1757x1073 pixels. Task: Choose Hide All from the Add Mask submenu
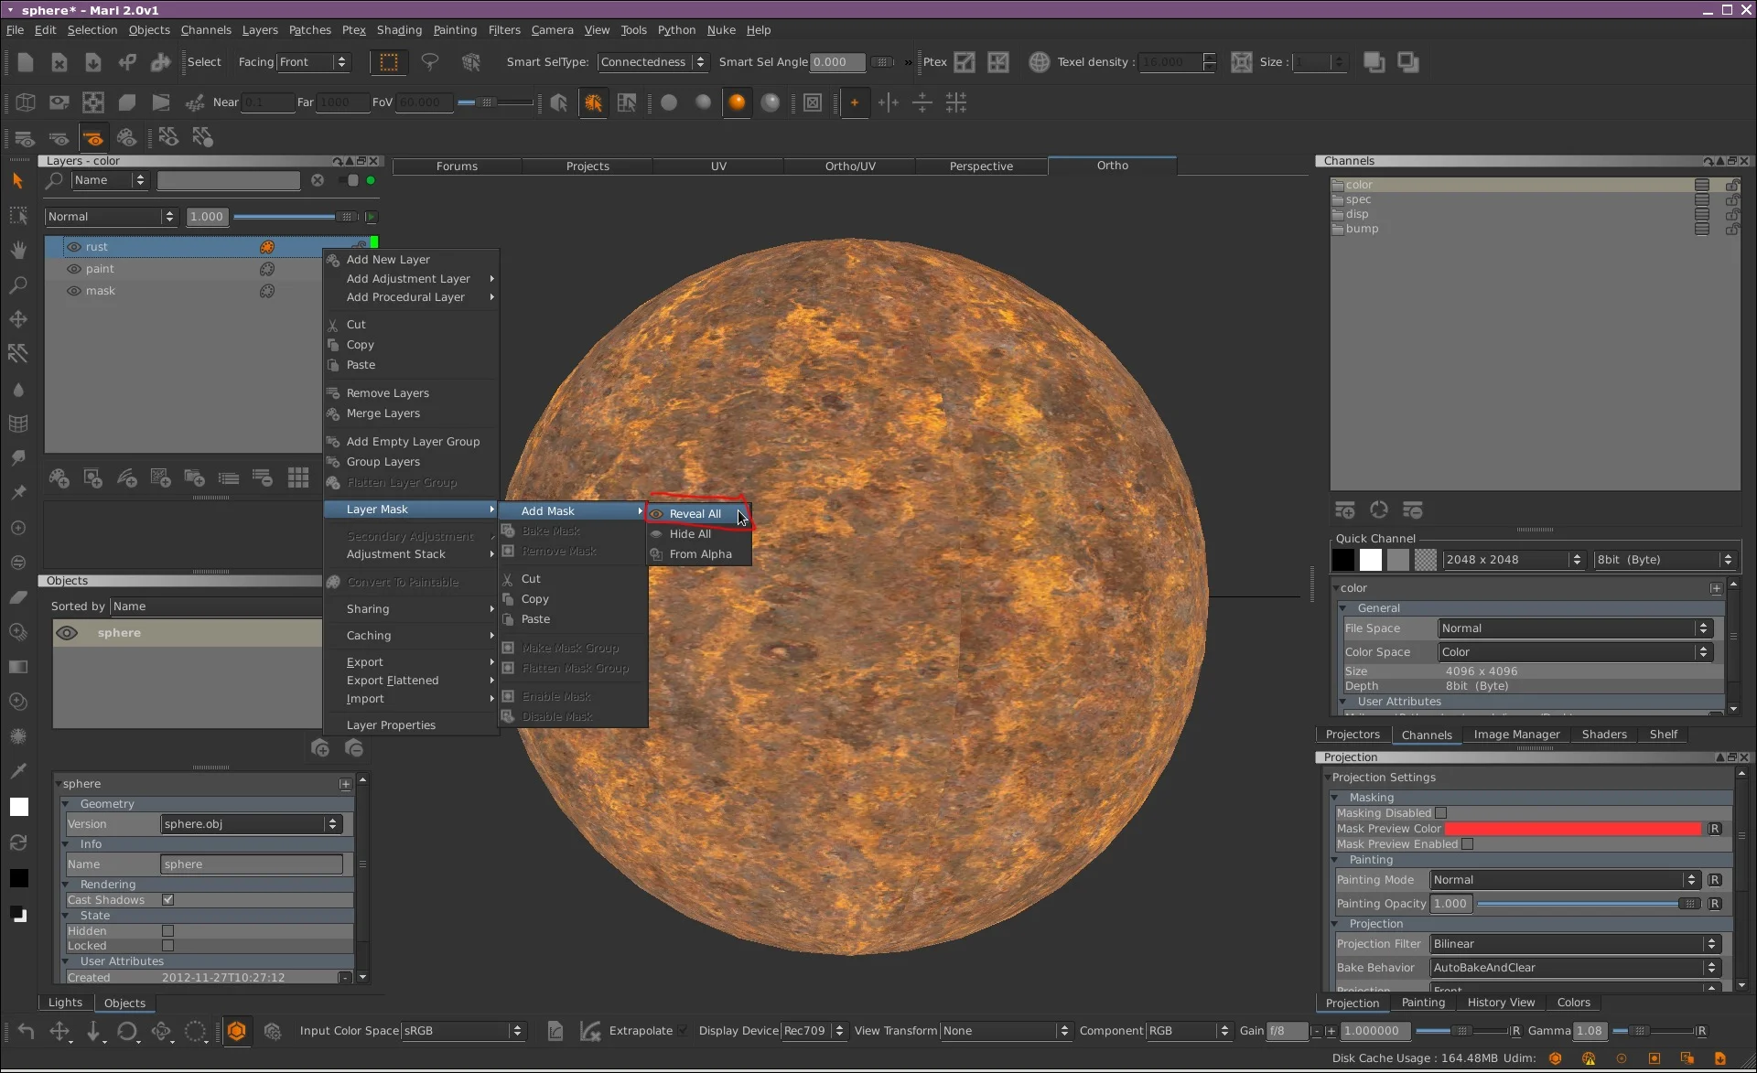tap(690, 534)
